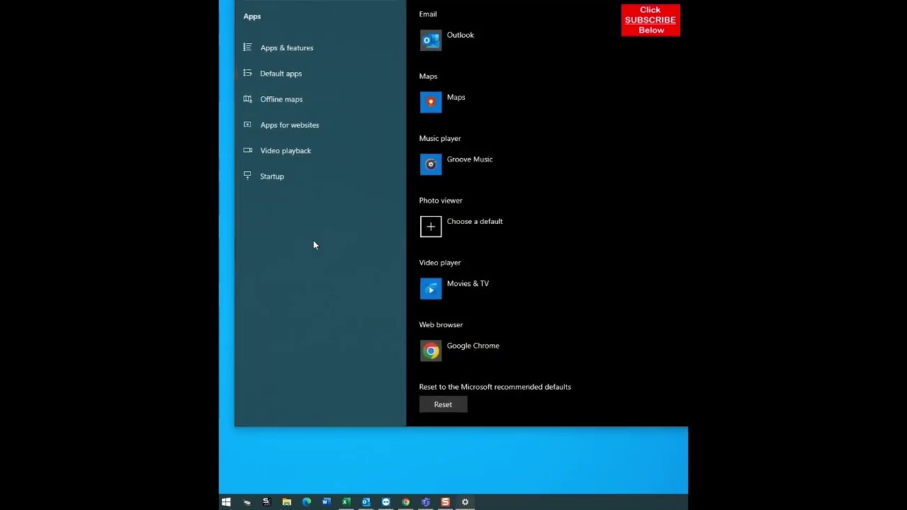
Task: Click the Apps for websites icon
Action: 247,125
